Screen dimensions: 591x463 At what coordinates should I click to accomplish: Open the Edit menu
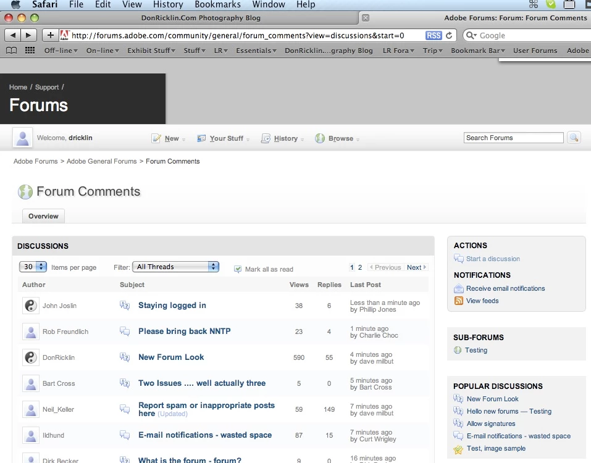pyautogui.click(x=103, y=4)
